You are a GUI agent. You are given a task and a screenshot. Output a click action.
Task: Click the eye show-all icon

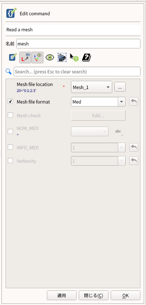coord(50,58)
